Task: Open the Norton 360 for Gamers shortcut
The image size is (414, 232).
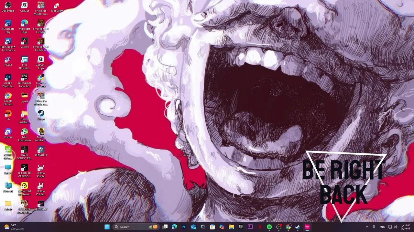Action: [25, 189]
